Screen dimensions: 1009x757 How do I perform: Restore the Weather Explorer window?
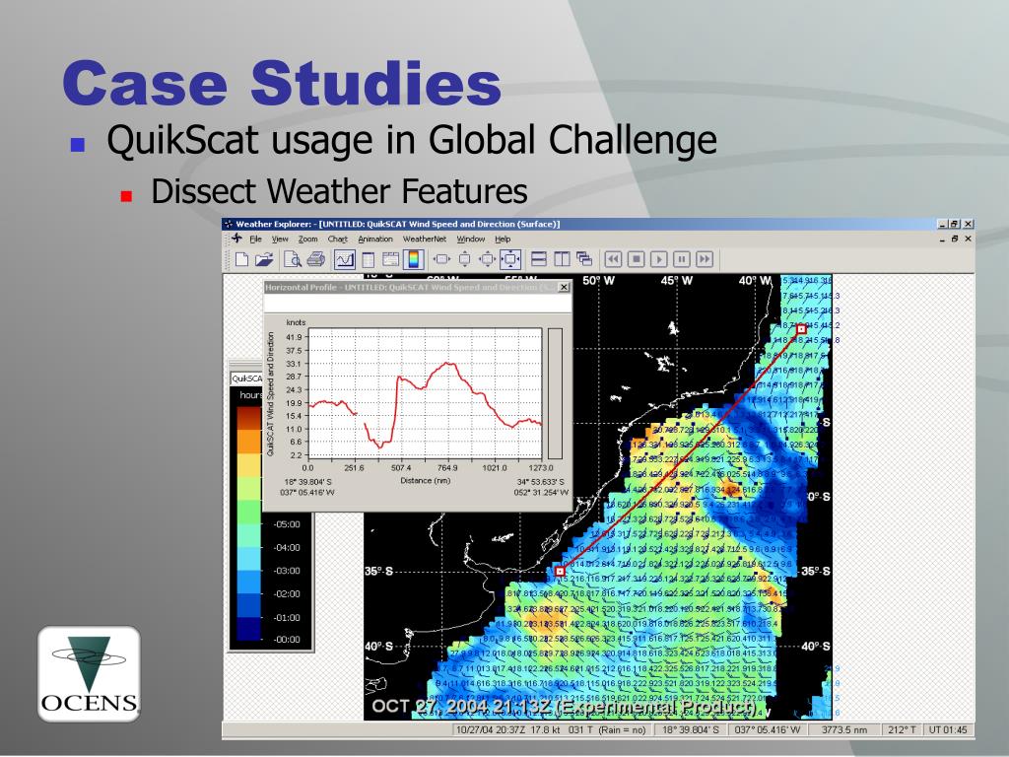(x=955, y=224)
